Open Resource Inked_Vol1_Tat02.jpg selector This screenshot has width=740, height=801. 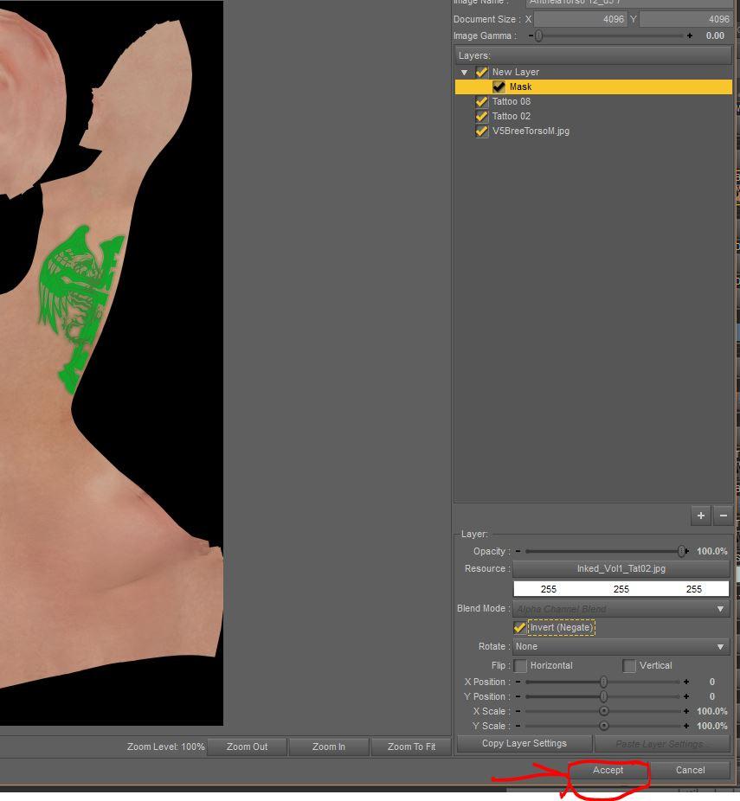621,568
